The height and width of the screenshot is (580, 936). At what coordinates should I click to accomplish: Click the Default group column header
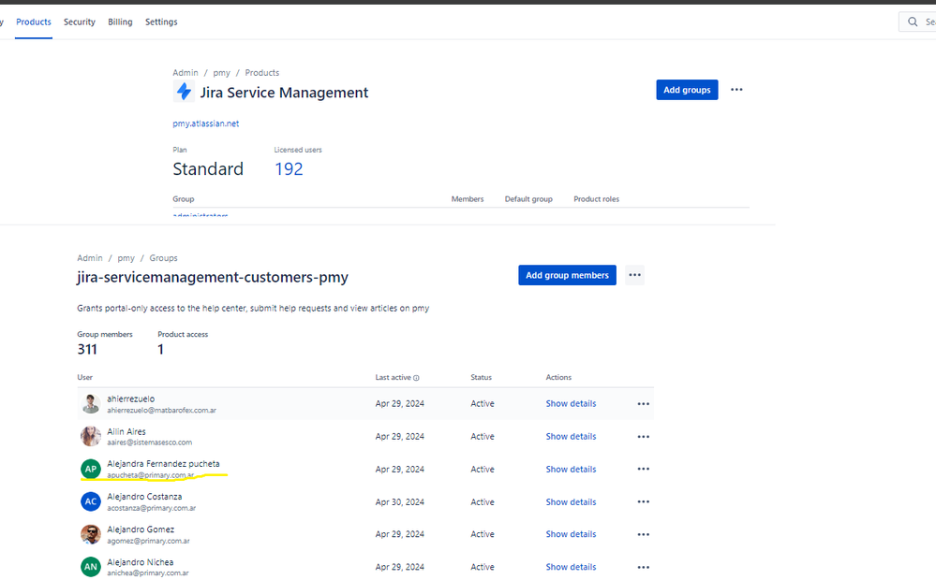(528, 199)
